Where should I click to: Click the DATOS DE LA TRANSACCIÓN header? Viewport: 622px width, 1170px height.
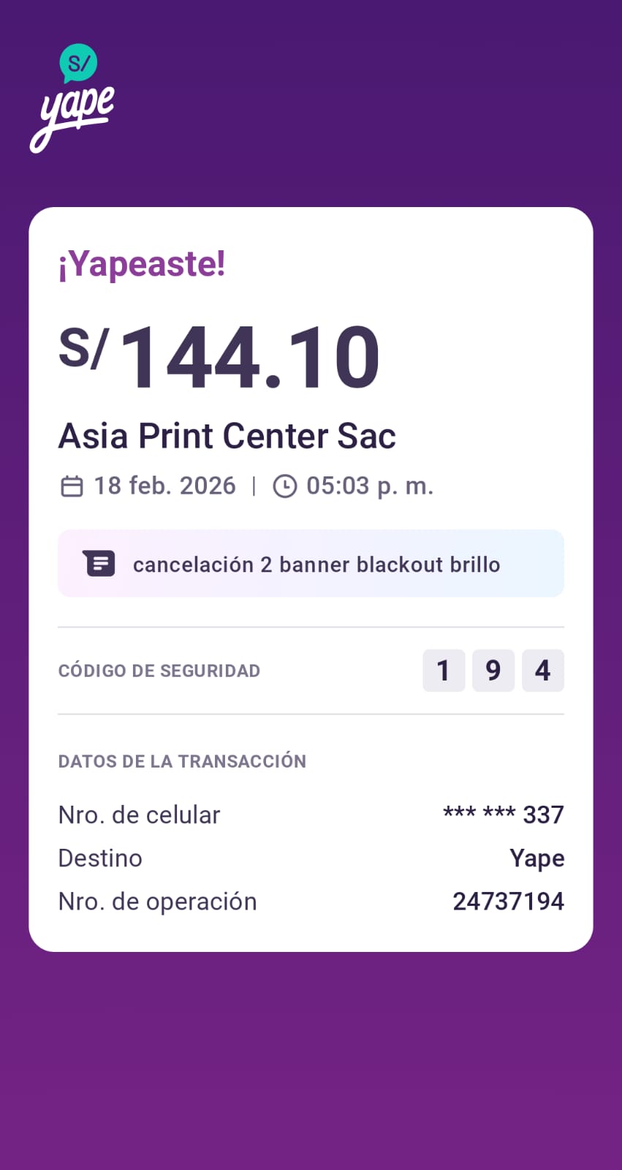click(x=182, y=762)
